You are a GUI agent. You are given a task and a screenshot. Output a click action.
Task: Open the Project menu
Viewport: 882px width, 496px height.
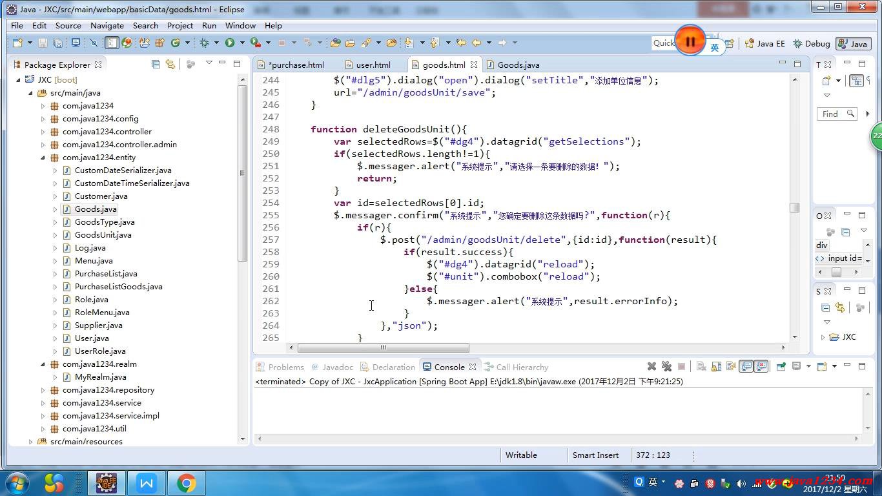[180, 25]
